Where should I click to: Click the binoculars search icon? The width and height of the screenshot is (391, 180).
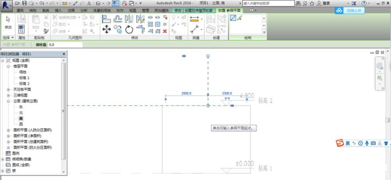point(298,3)
